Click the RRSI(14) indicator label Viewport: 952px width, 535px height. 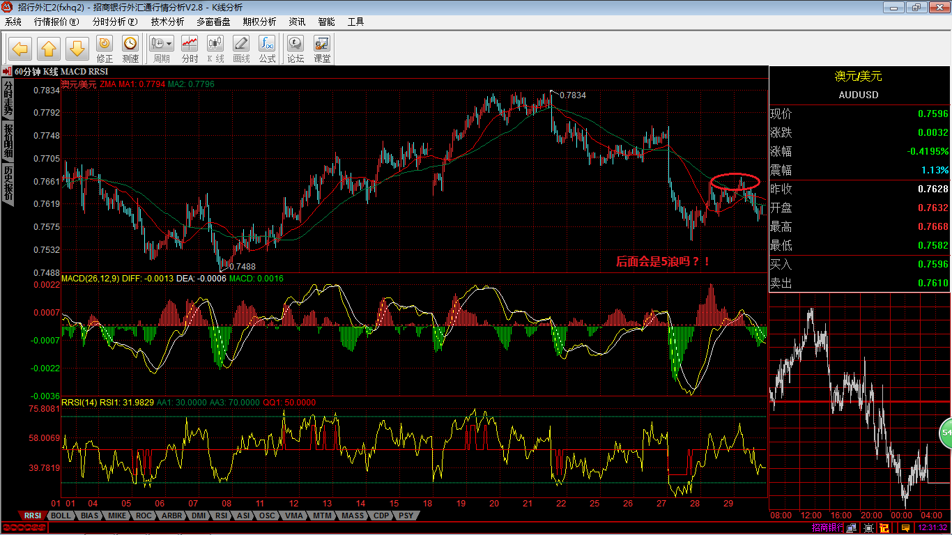(x=79, y=403)
